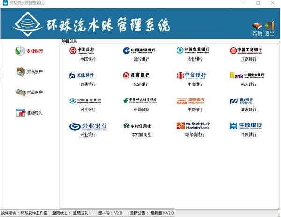Click the SPD Bank 浦发银行 logo
Image resolution: width=281 pixels, height=217 pixels.
[x=241, y=101]
